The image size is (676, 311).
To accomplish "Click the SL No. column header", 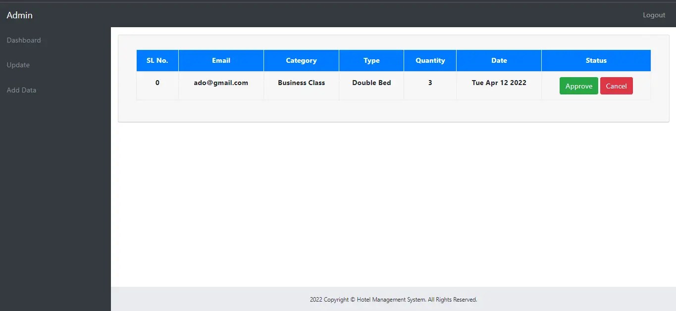I will [x=157, y=60].
